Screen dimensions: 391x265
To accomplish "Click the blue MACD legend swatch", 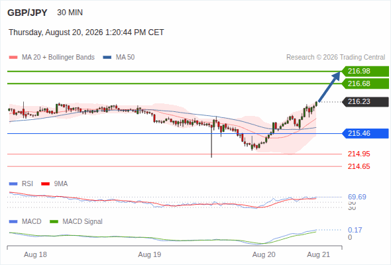I will pos(13,222).
